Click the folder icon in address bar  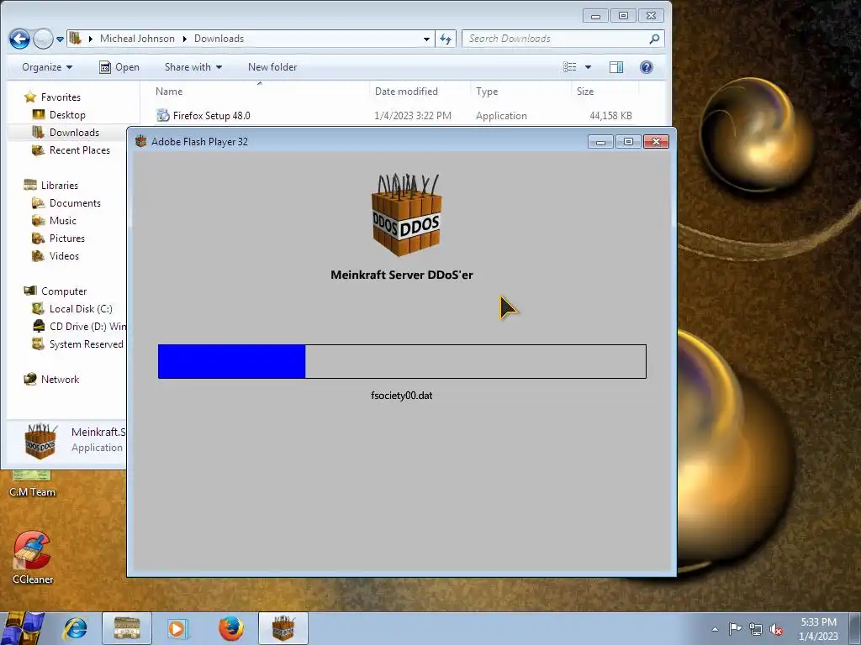(76, 39)
